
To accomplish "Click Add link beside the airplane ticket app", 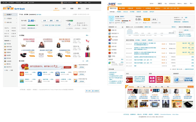I will (51, 72).
